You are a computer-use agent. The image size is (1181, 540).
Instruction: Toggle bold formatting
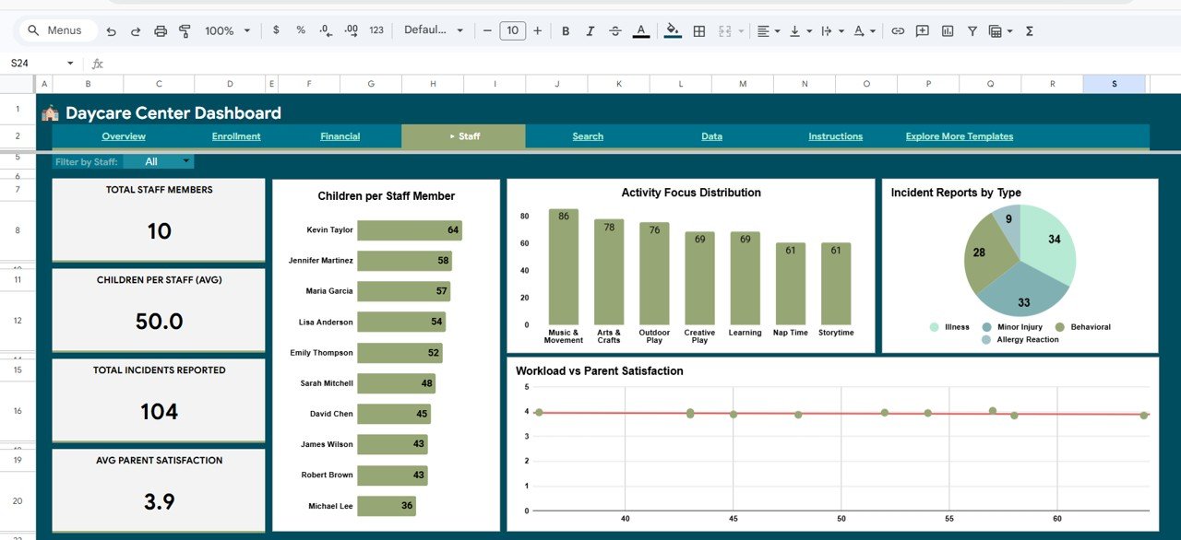566,31
